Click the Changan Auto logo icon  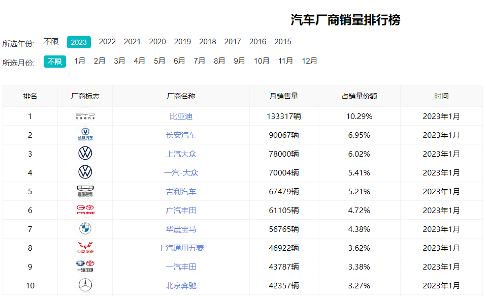click(x=85, y=135)
